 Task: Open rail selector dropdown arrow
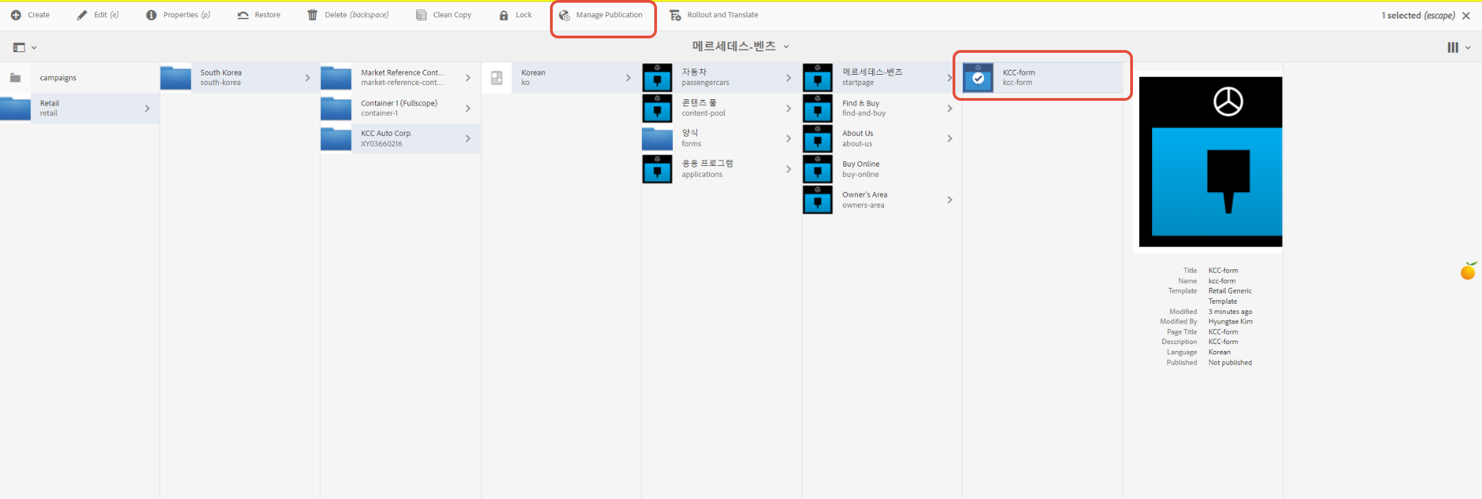pos(34,48)
